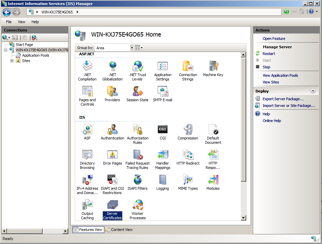Open the Authentication feature
322x244 pixels.
coord(113,132)
